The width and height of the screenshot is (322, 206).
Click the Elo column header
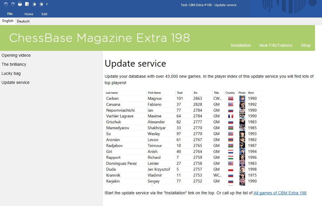click(x=196, y=93)
